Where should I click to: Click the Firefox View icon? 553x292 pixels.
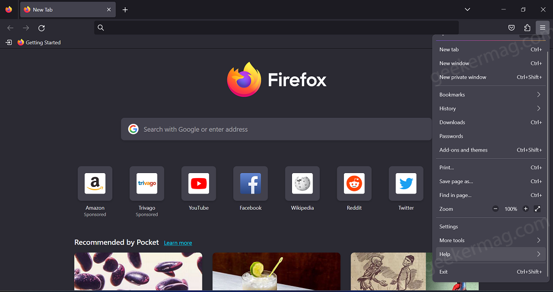coord(9,9)
